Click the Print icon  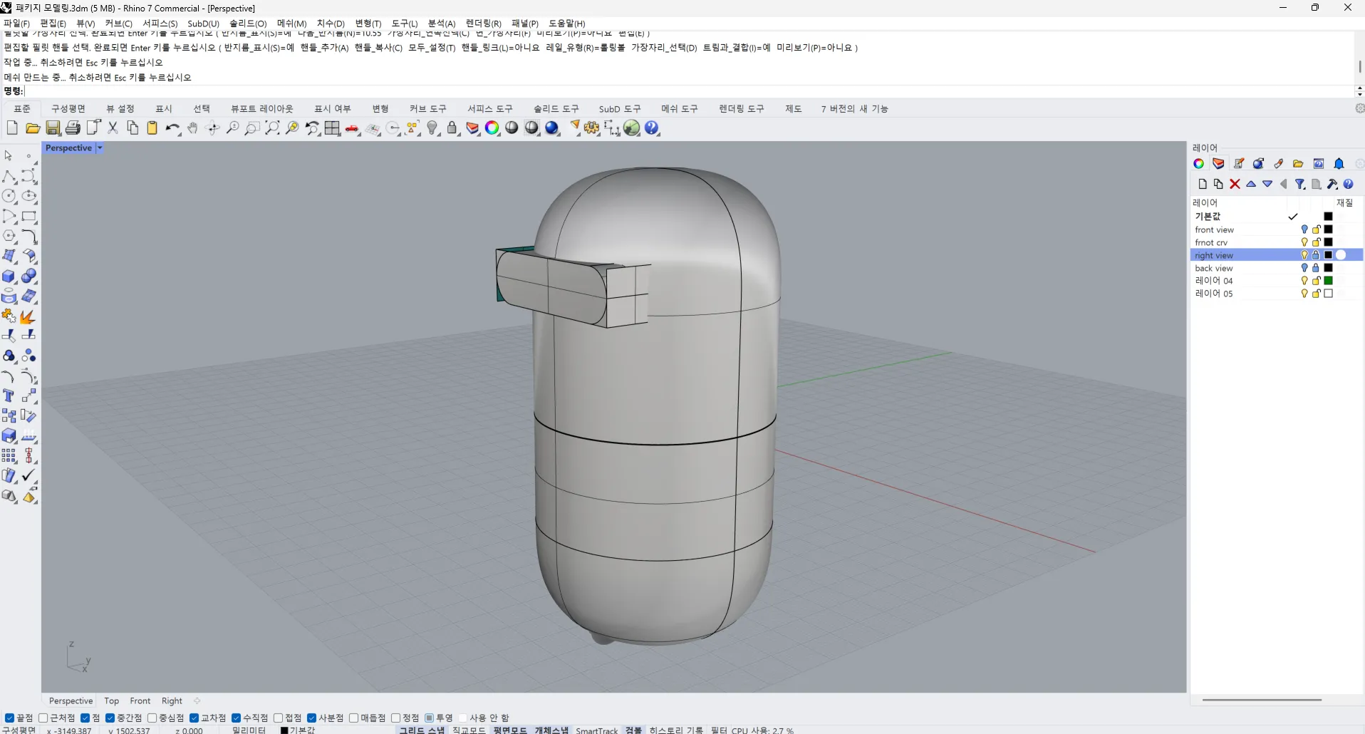(73, 128)
